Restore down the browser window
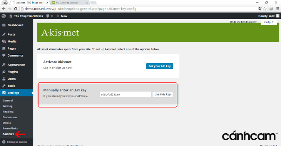Viewport: 281px width, 146px height. coord(266,3)
